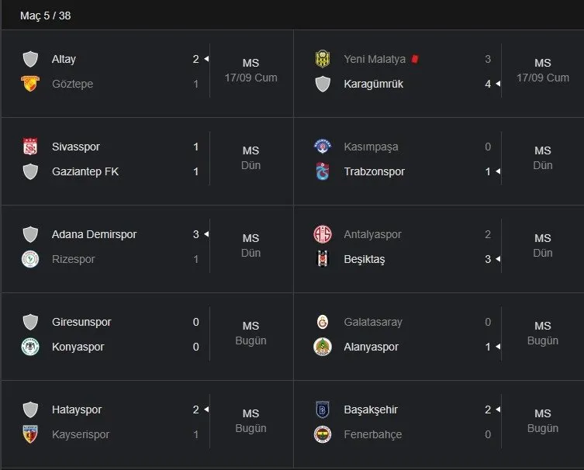584x470 pixels.
Task: Click the Kayserispor club crest
Action: [x=30, y=434]
